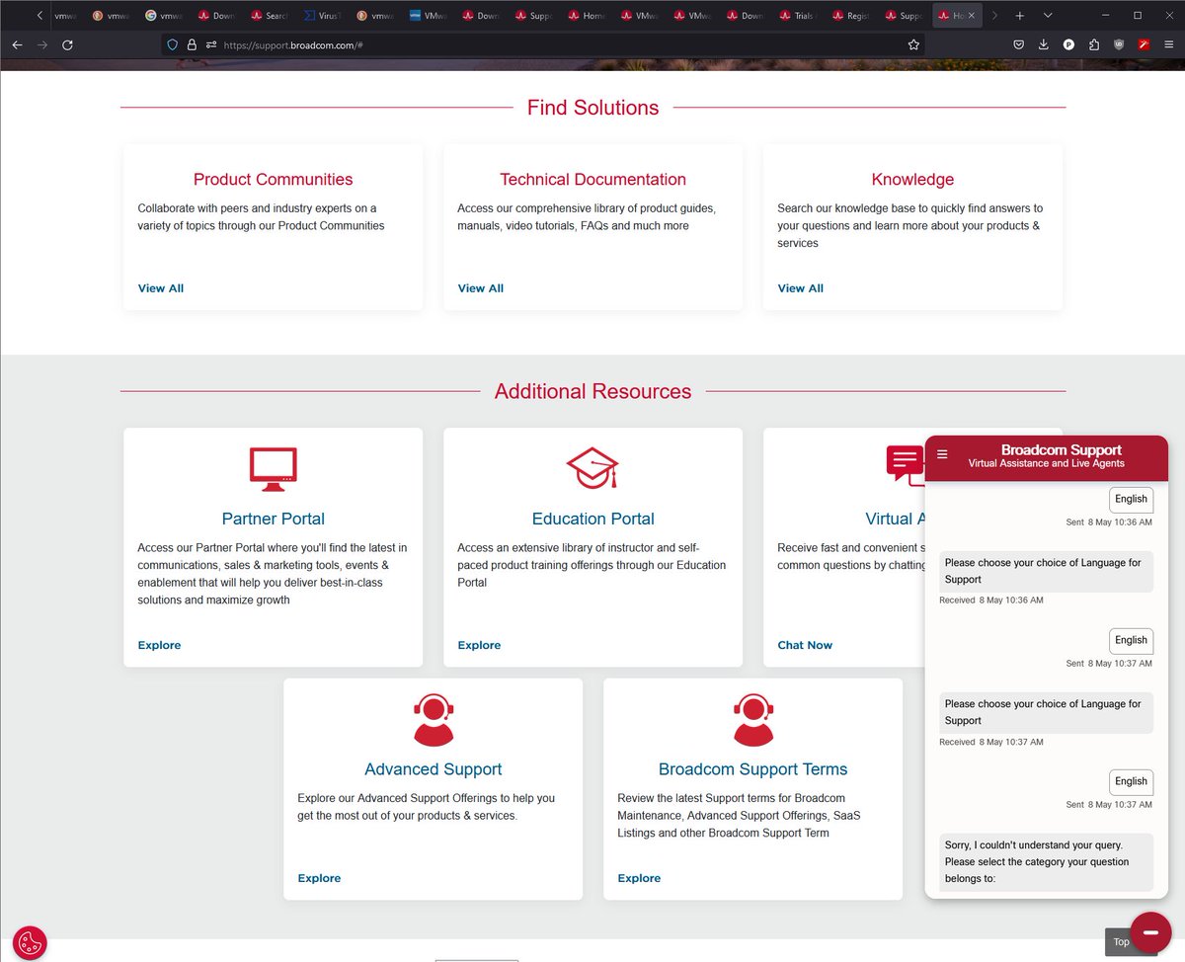The image size is (1185, 962).
Task: Open the Firefox application menu
Action: tap(1168, 44)
